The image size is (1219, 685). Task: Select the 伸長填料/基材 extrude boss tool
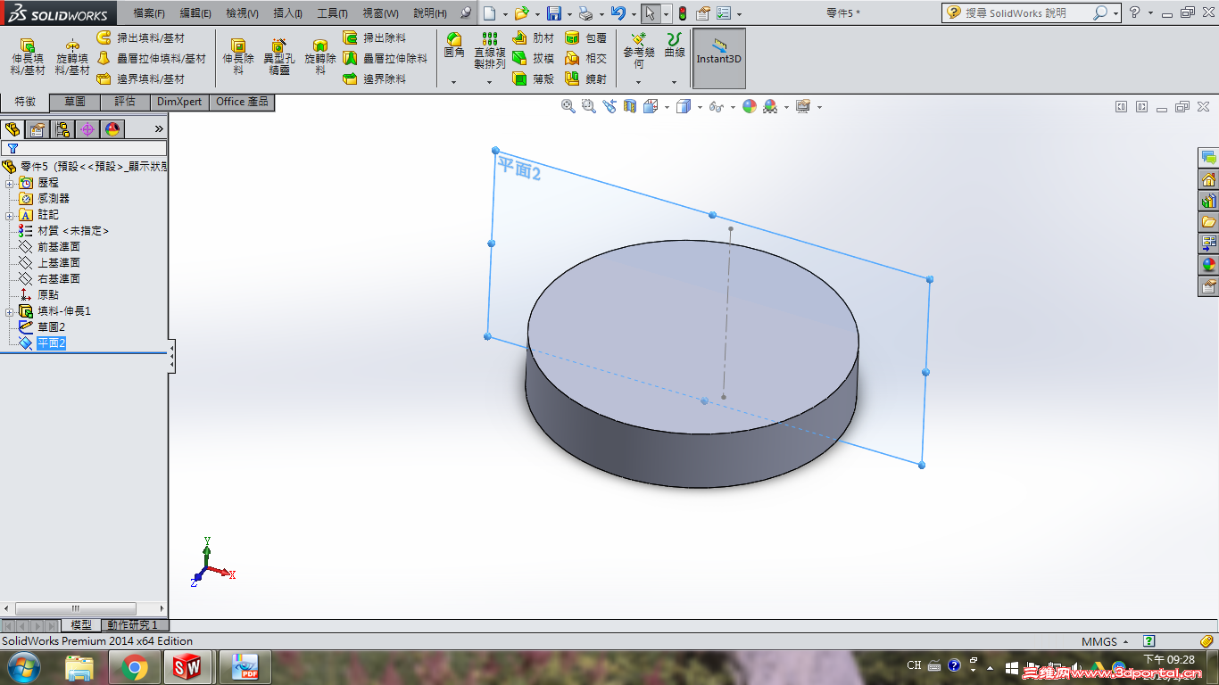[28, 57]
